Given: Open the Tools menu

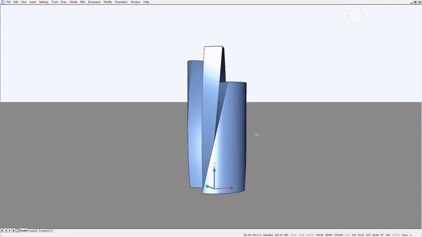Looking at the screenshot, I should point(55,2).
